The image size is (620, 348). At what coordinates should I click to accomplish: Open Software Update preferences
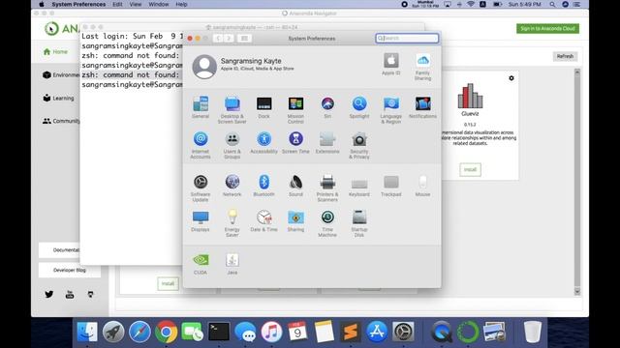click(x=201, y=188)
